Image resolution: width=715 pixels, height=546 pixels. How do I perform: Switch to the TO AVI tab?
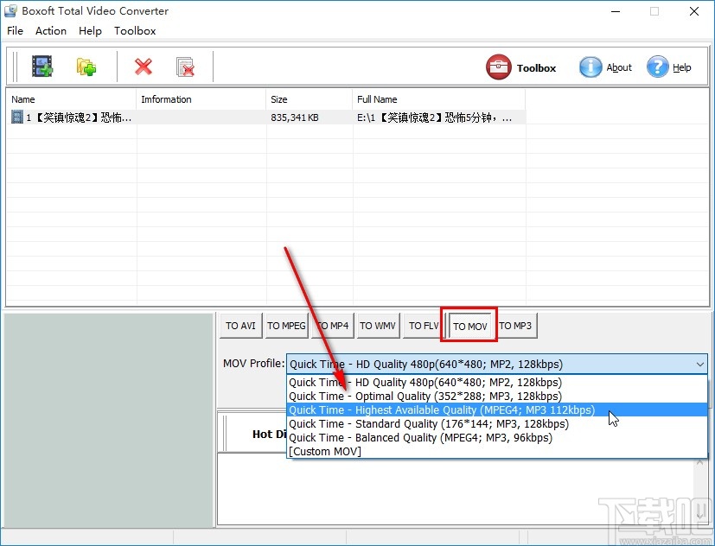pos(239,326)
